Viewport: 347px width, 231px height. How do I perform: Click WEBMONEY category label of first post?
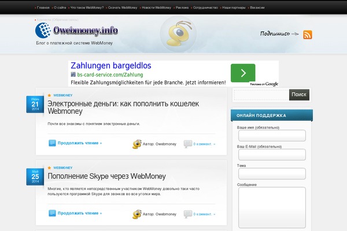point(63,95)
